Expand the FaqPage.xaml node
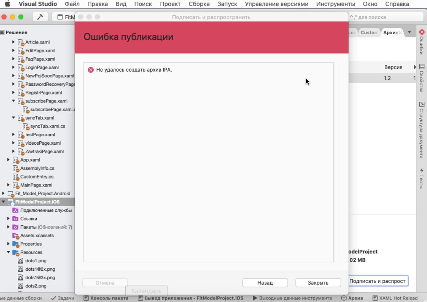 [13, 59]
